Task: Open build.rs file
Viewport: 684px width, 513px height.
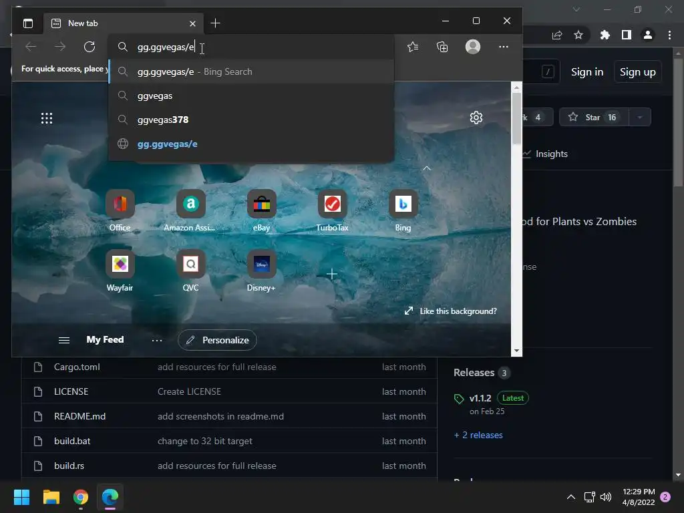Action: click(x=69, y=466)
